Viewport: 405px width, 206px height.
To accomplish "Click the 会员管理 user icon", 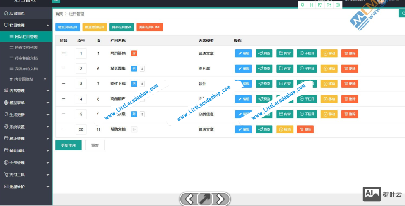I will point(6,162).
